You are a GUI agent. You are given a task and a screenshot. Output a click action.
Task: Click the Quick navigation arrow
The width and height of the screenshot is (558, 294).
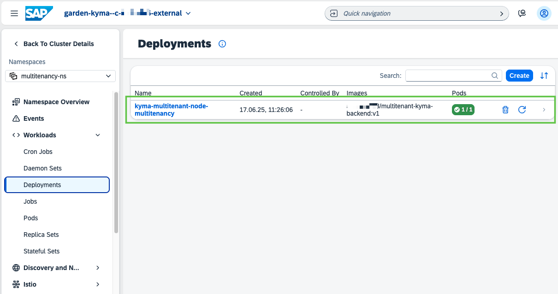click(502, 14)
